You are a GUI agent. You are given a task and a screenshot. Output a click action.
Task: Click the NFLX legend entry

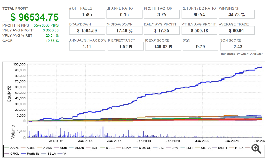[x=237, y=148]
